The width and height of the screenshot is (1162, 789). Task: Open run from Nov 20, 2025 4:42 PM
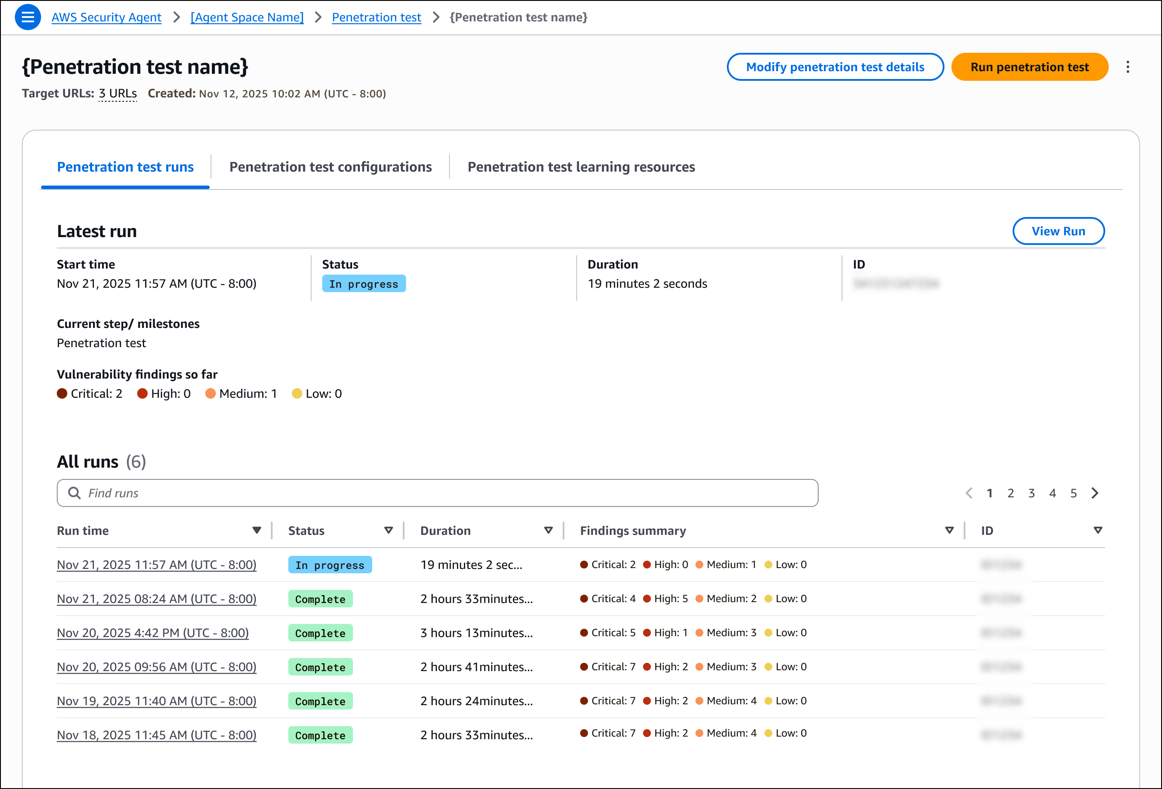pos(152,633)
